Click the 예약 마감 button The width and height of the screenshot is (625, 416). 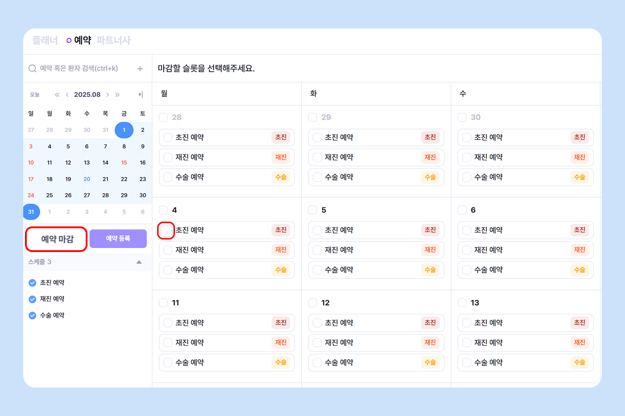(57, 239)
